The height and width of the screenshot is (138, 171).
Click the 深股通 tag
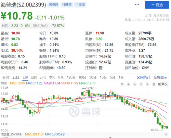53,4
